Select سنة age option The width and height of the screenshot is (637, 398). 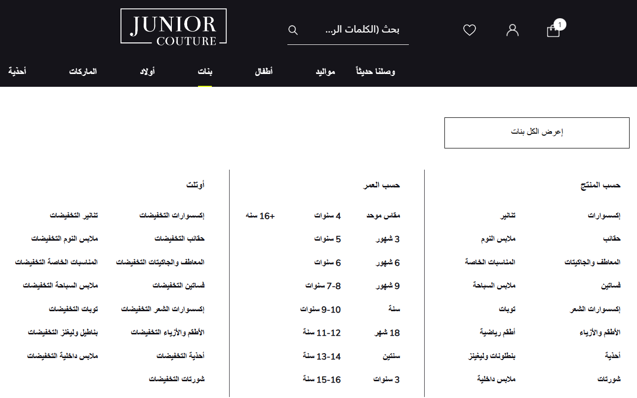coord(394,309)
